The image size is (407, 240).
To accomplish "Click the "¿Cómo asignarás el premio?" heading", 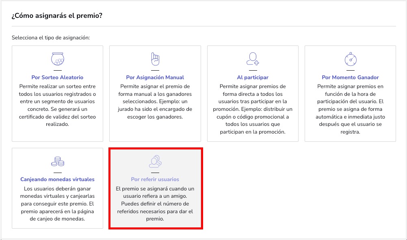I will click(x=57, y=16).
